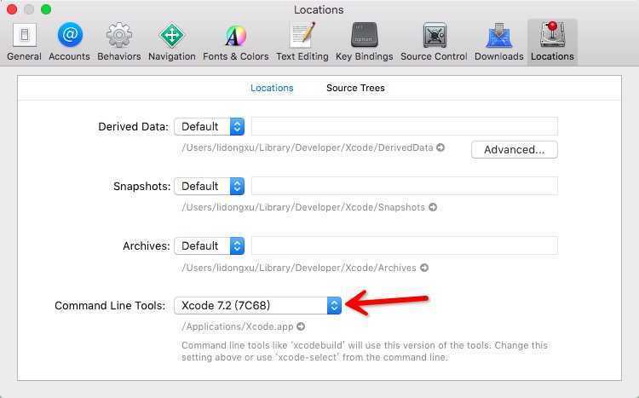
Task: Open the Archives location dropdown
Action: (x=210, y=246)
